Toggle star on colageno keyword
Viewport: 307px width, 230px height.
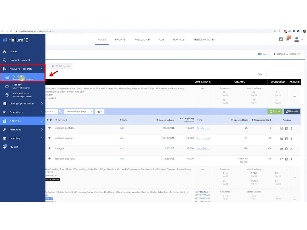pyautogui.click(x=49, y=149)
